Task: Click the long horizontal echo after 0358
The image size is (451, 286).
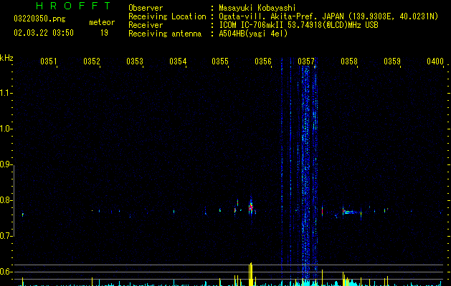Action: pos(351,212)
